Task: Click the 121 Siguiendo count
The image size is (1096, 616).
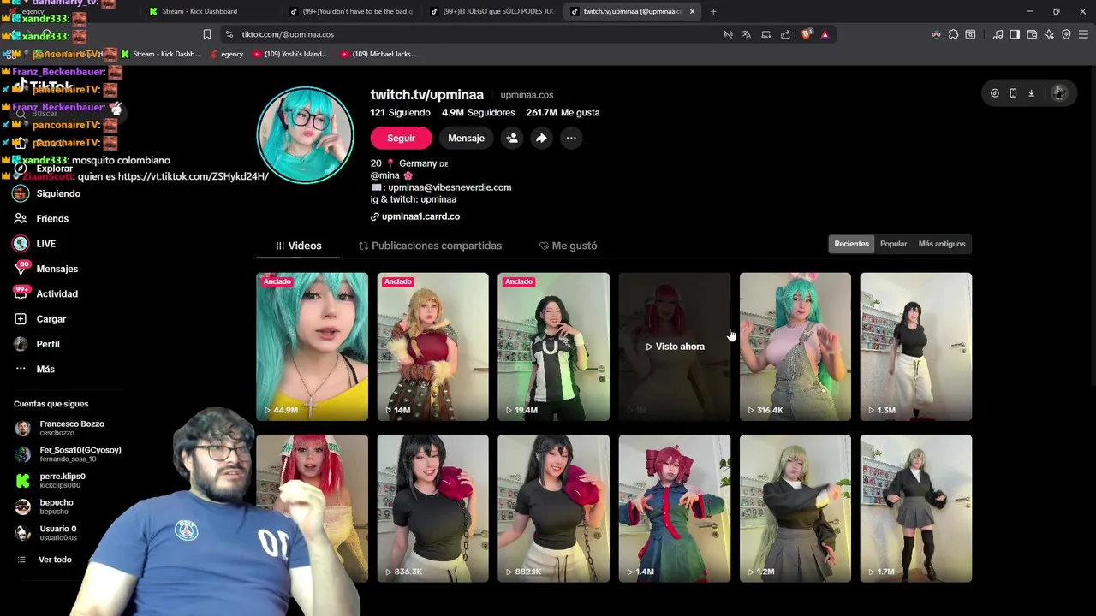Action: click(400, 112)
